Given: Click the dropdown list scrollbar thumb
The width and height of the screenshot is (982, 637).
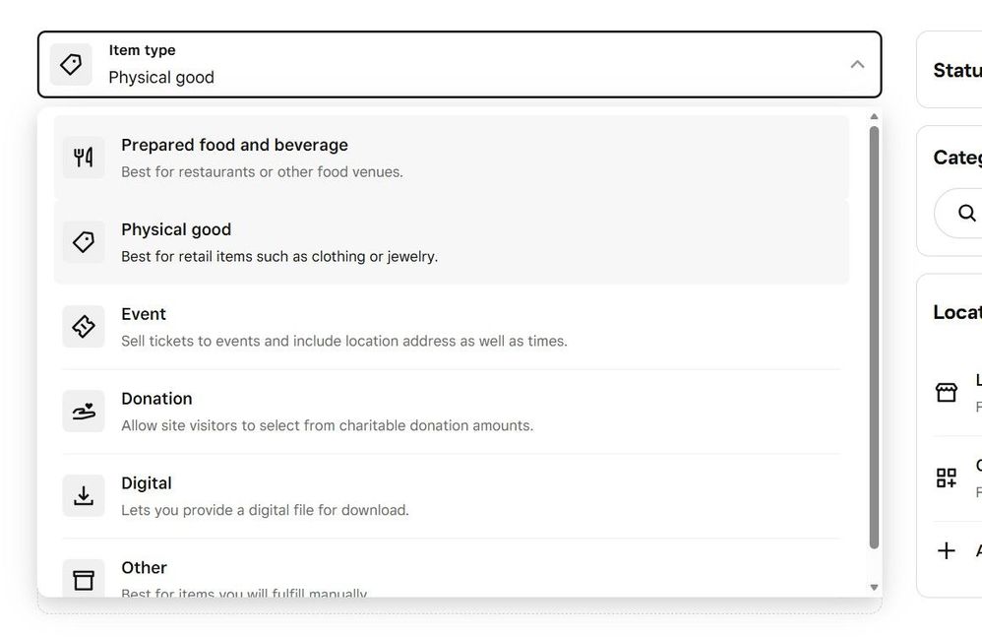Looking at the screenshot, I should [874, 335].
